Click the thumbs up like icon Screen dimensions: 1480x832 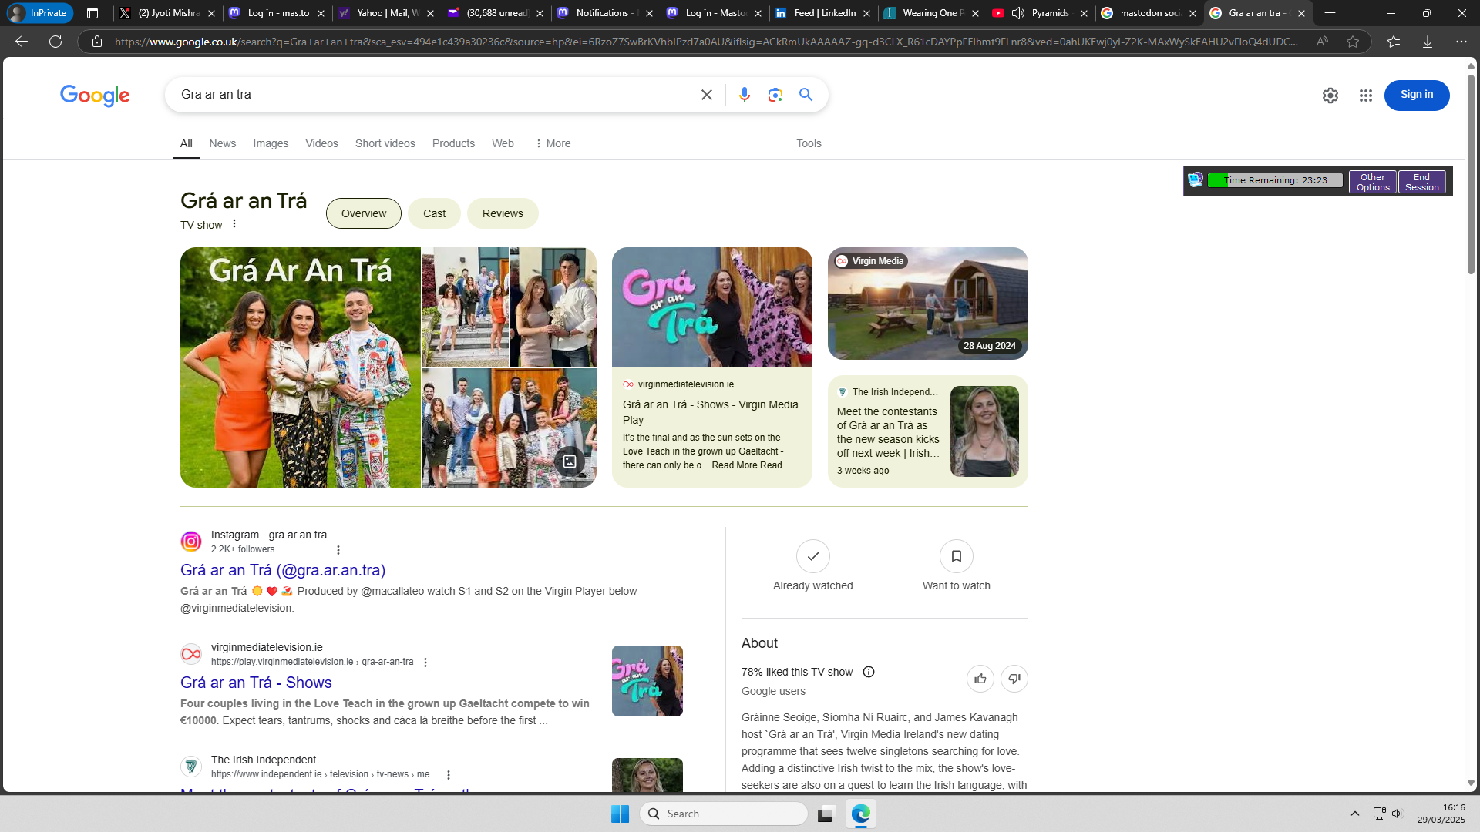(980, 679)
